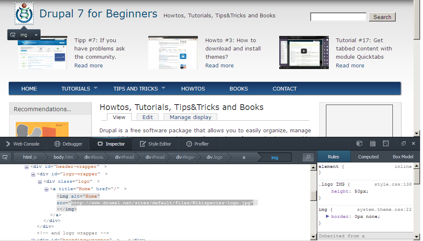Select the Inspector tab

click(111, 144)
